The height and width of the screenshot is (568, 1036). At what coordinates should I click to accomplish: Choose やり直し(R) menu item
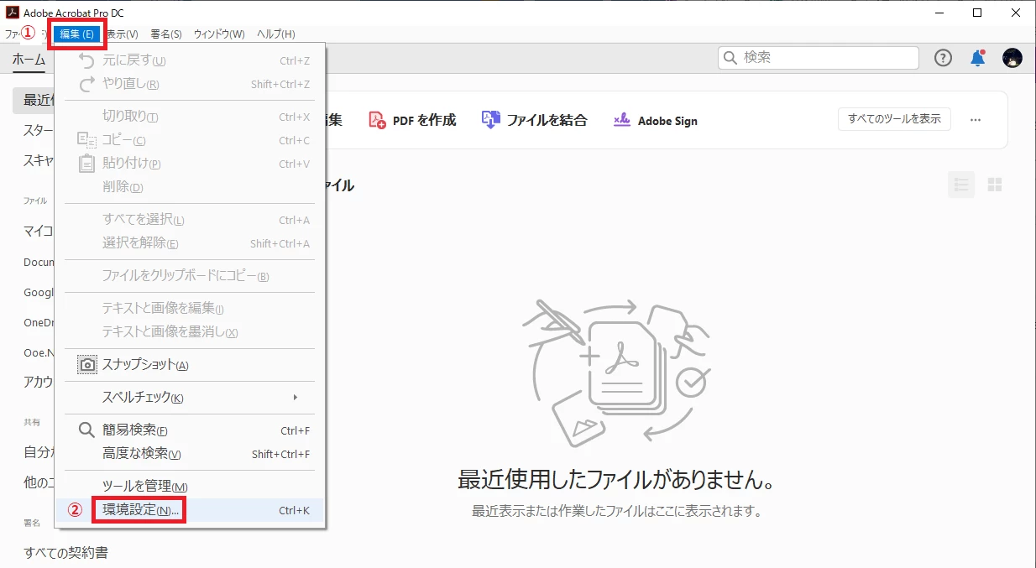(189, 84)
